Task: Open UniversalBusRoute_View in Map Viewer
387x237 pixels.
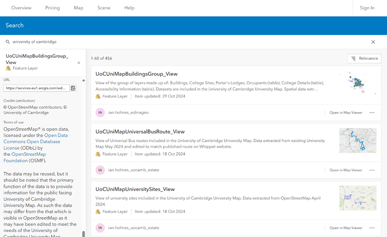Action: 346,170
